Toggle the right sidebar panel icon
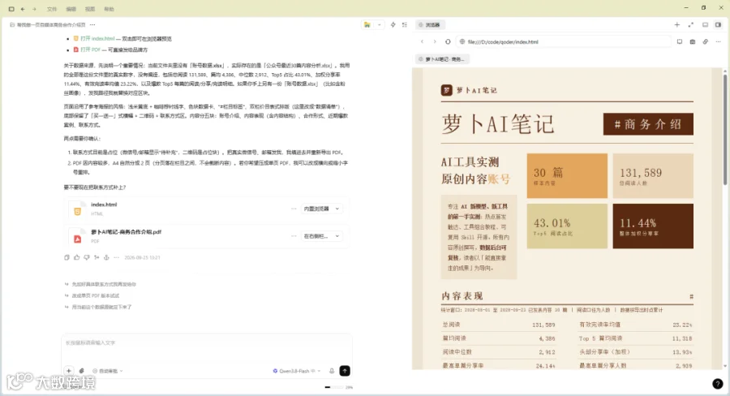 (718, 24)
